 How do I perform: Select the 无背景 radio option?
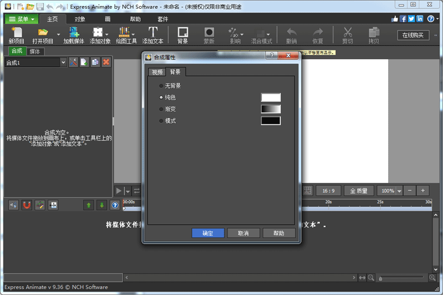point(161,86)
